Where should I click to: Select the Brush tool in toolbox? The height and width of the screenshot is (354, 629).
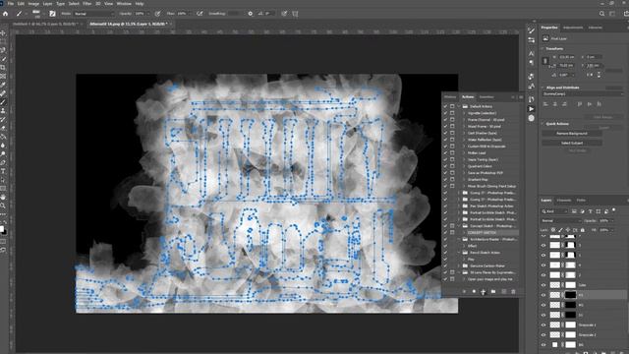(3, 102)
